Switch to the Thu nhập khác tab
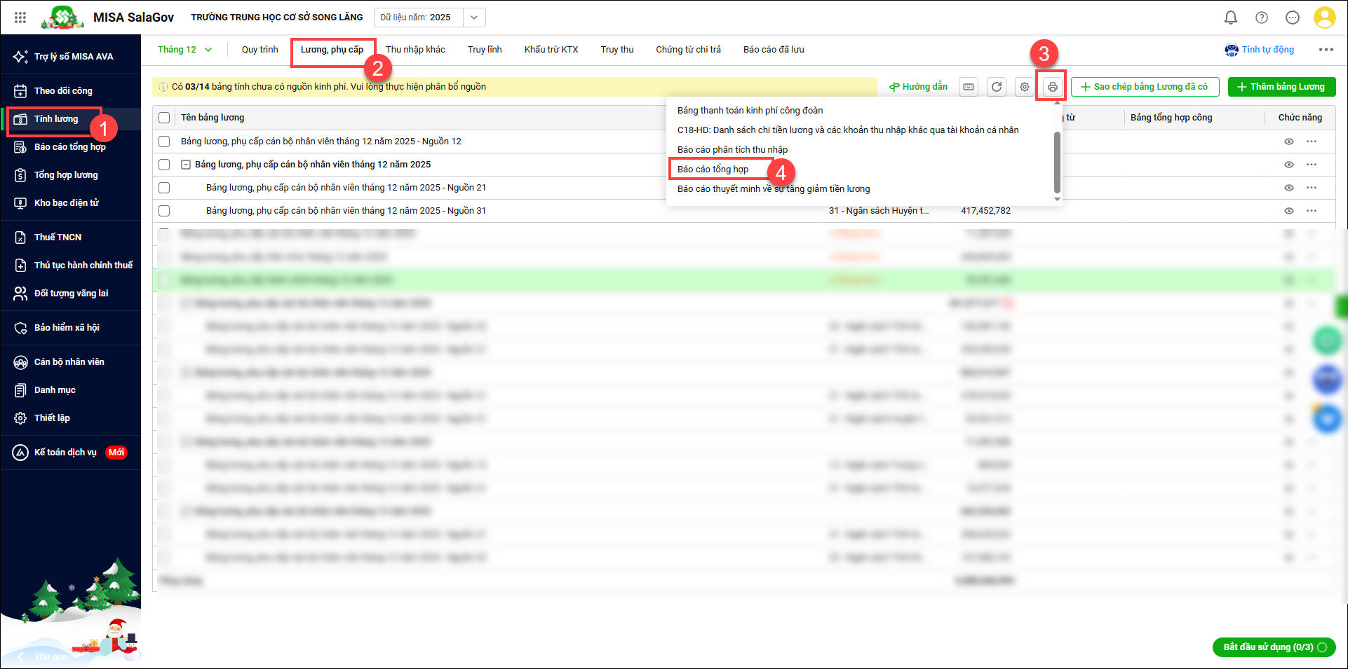The image size is (1348, 669). coord(415,50)
